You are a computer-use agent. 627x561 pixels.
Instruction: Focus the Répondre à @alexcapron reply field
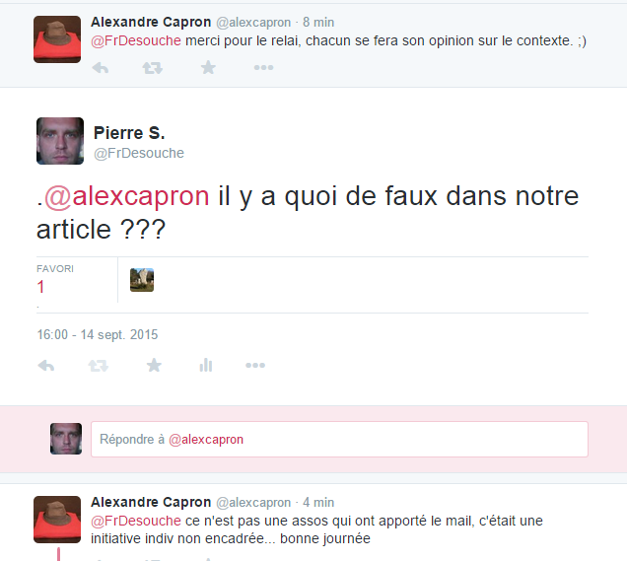339,439
